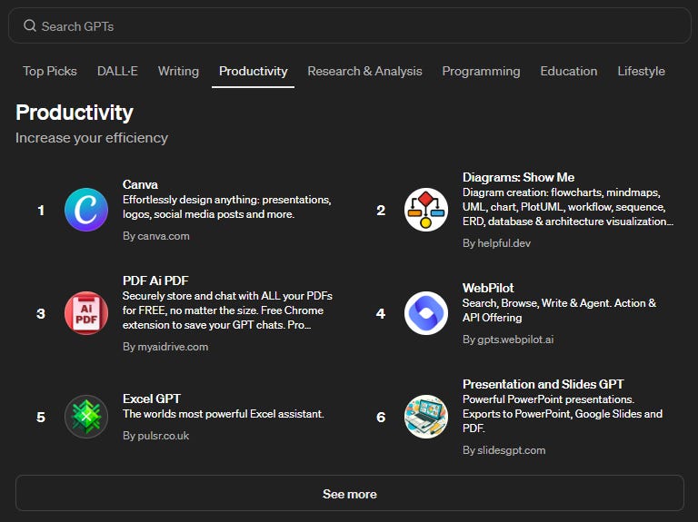Click rank number 5 beside Excel GPT

pyautogui.click(x=41, y=417)
